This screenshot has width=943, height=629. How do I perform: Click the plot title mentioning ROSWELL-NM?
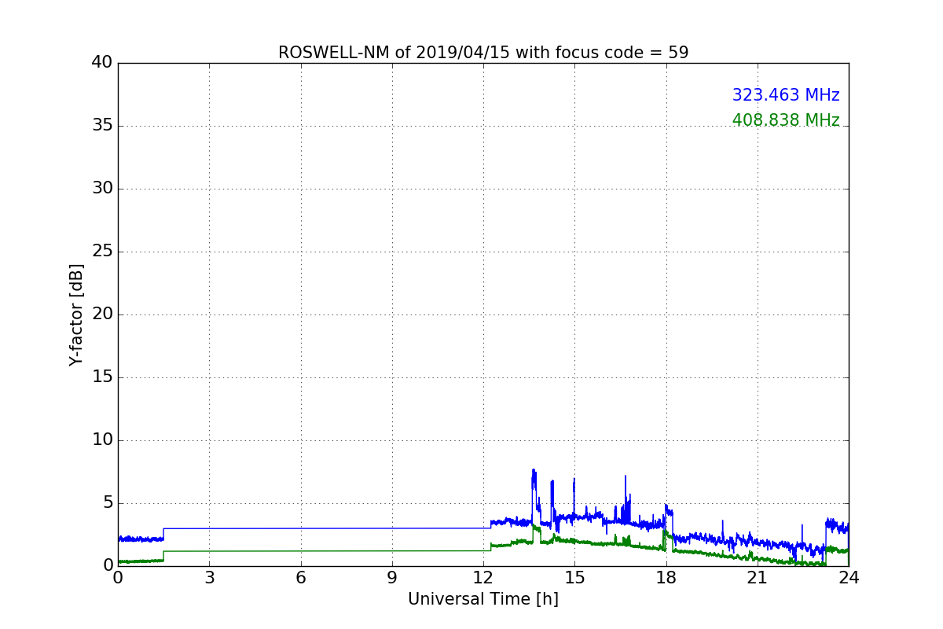pos(483,53)
